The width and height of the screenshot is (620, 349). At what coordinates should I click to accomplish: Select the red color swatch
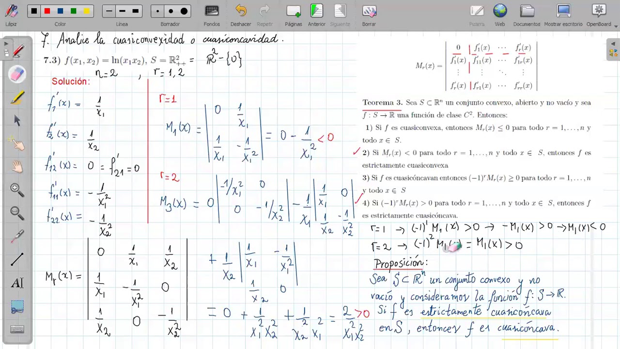click(47, 11)
